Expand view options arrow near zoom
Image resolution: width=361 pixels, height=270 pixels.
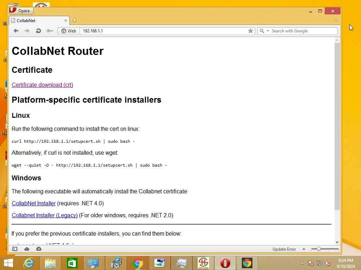[304, 249]
